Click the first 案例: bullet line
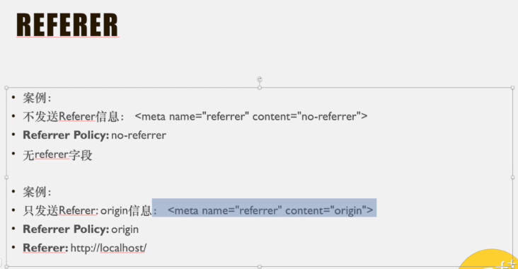 pyautogui.click(x=37, y=98)
